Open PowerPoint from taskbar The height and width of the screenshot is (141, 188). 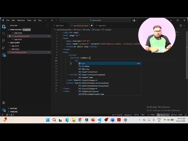(x=93, y=120)
